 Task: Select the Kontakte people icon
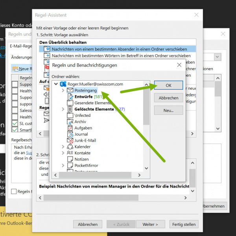[x=70, y=153]
